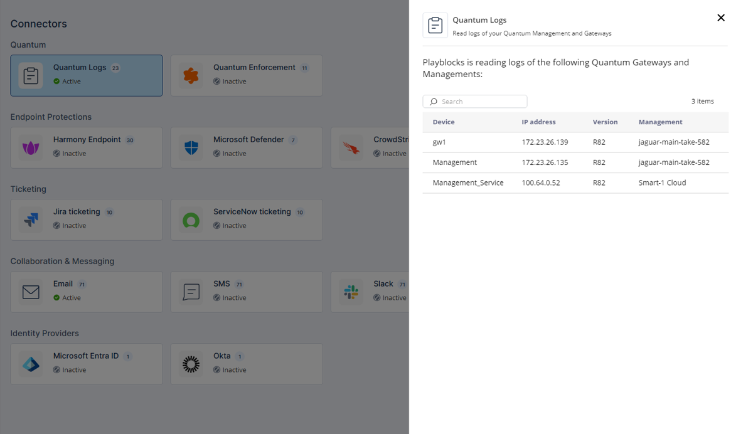This screenshot has width=731, height=434.
Task: Click IP address 172.23.26.135
Action: click(x=545, y=162)
